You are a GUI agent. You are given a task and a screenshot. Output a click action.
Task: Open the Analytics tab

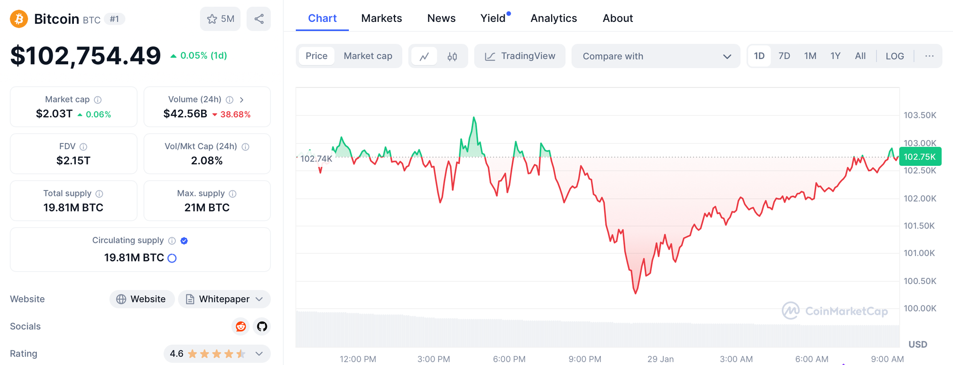(x=554, y=18)
